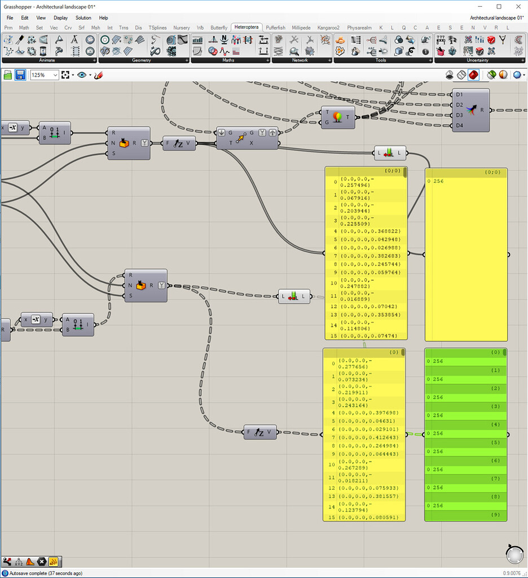Toggle the red shaded preview mode button

click(473, 75)
